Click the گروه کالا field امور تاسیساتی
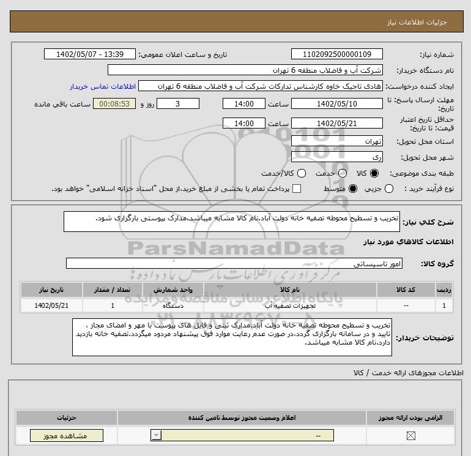Screen dimensions: 471x456 pyautogui.click(x=234, y=263)
